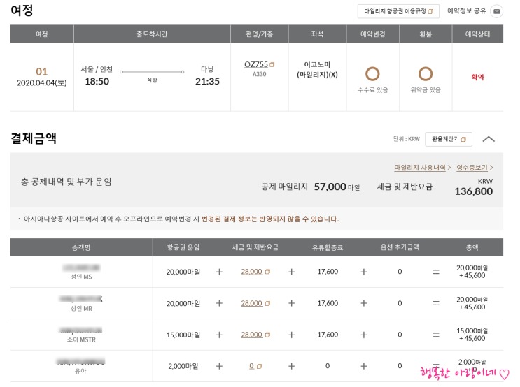Click the 유류할증료 column header
The height and width of the screenshot is (387, 520).
[x=328, y=247]
